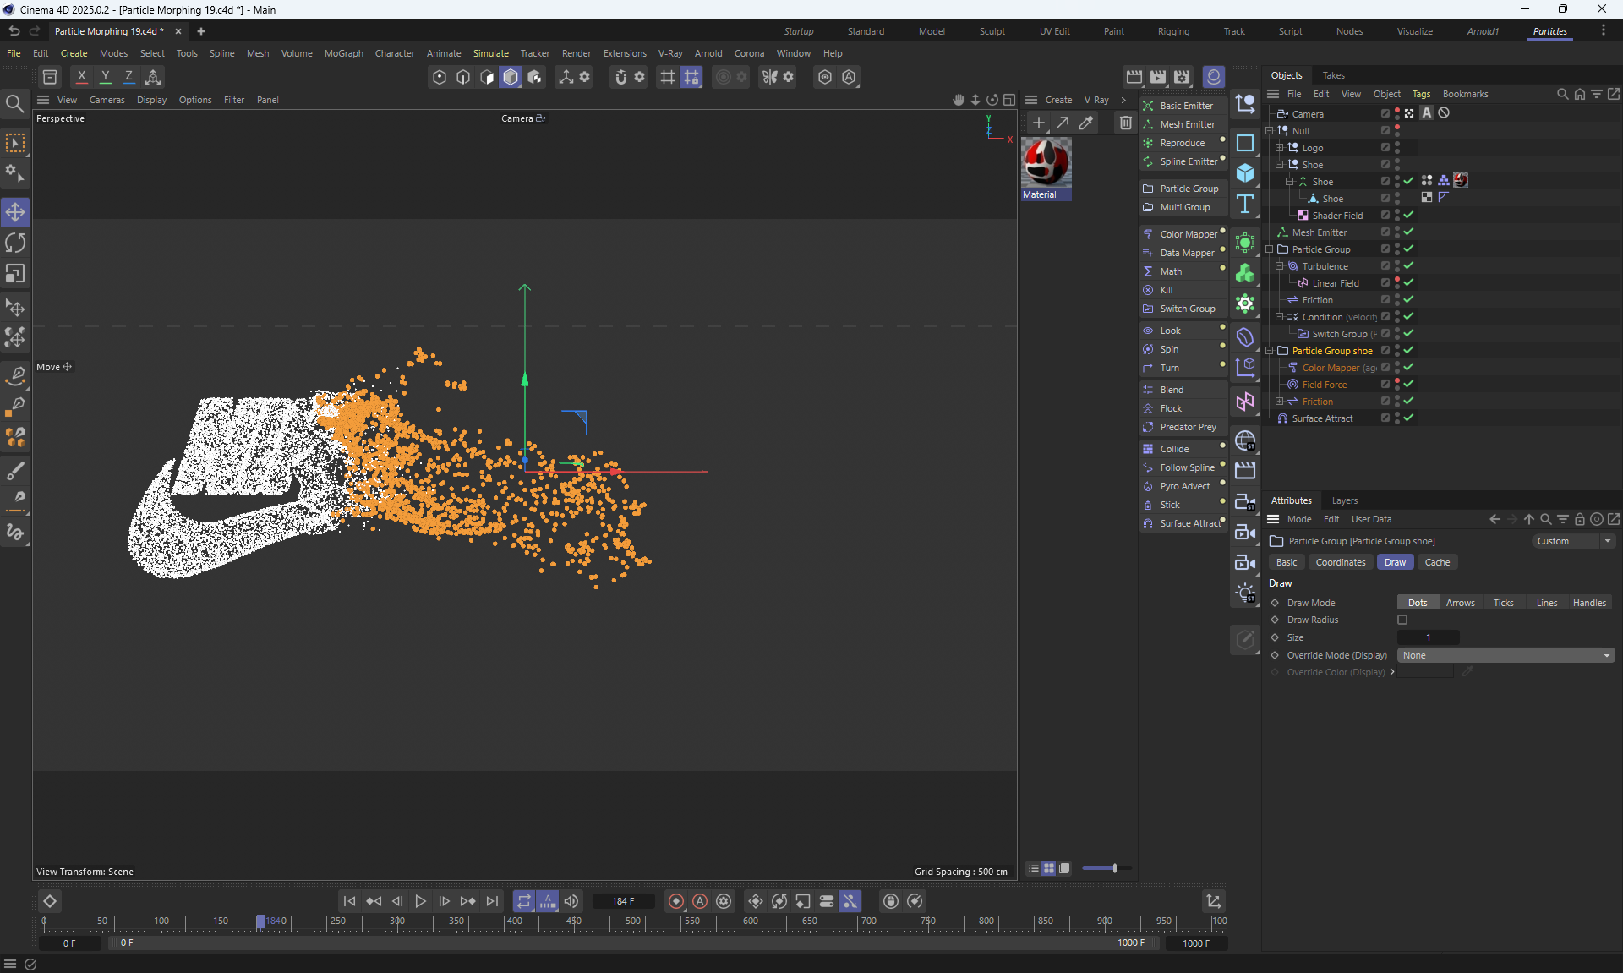The image size is (1623, 973).
Task: Toggle the enable checkmark of Surface Attract
Action: [x=1409, y=418]
